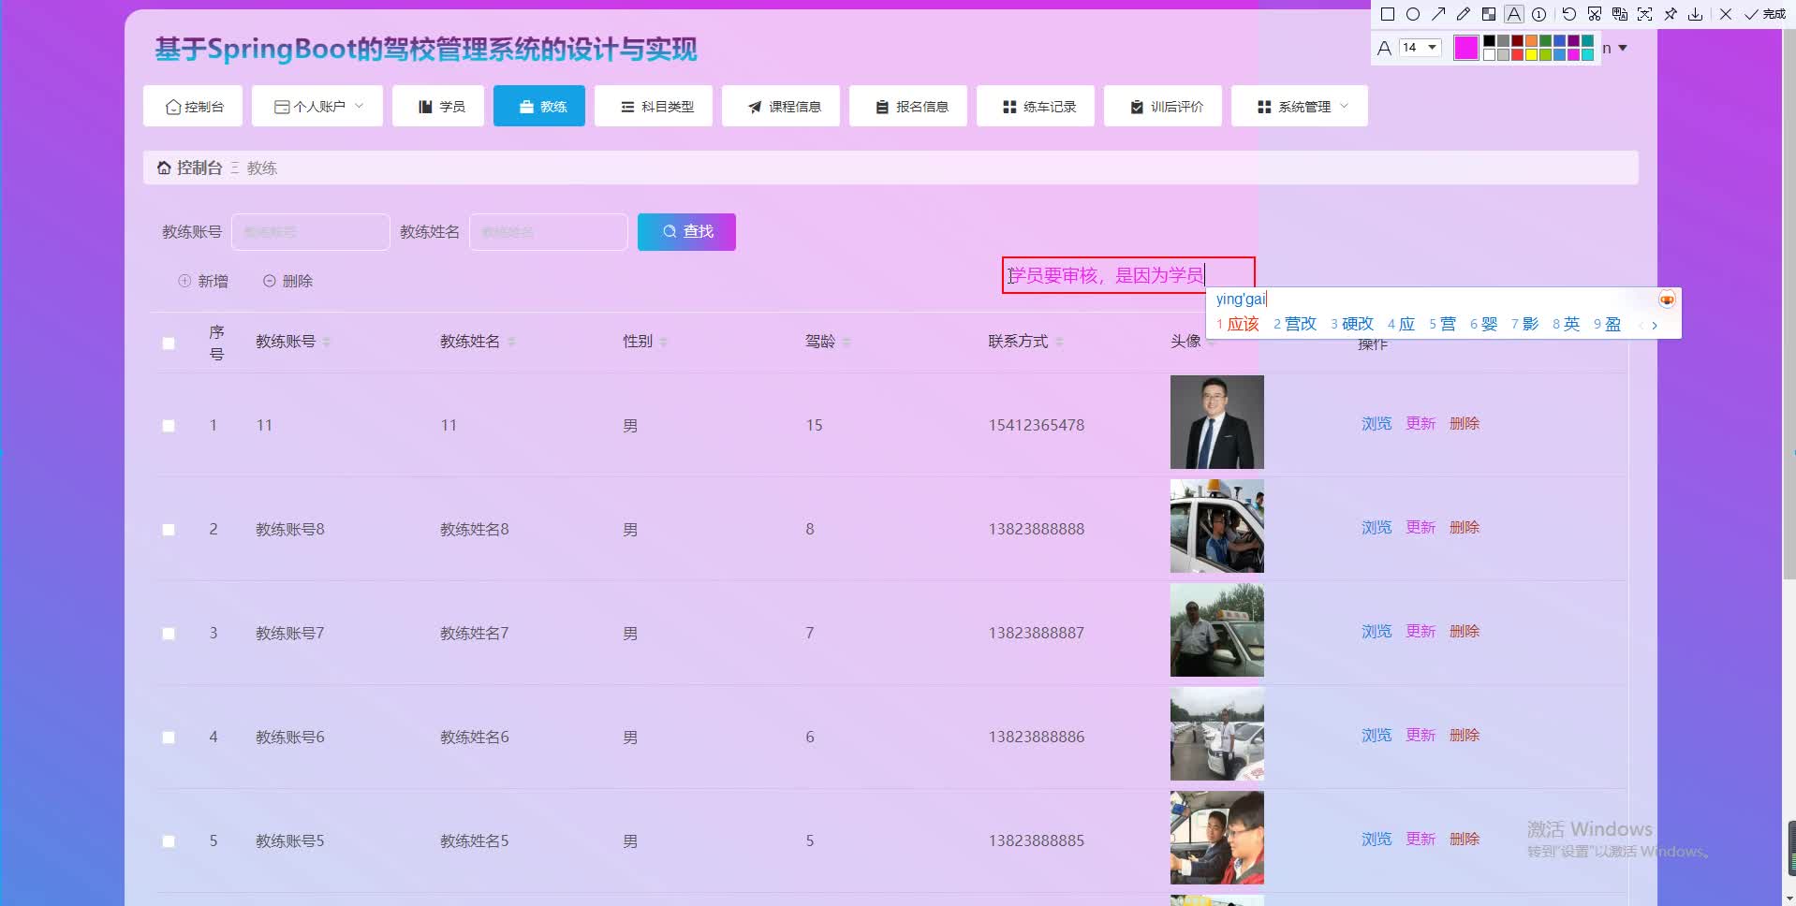
Task: Tick the checkbox for row 1 (账号 11)
Action: click(x=169, y=426)
